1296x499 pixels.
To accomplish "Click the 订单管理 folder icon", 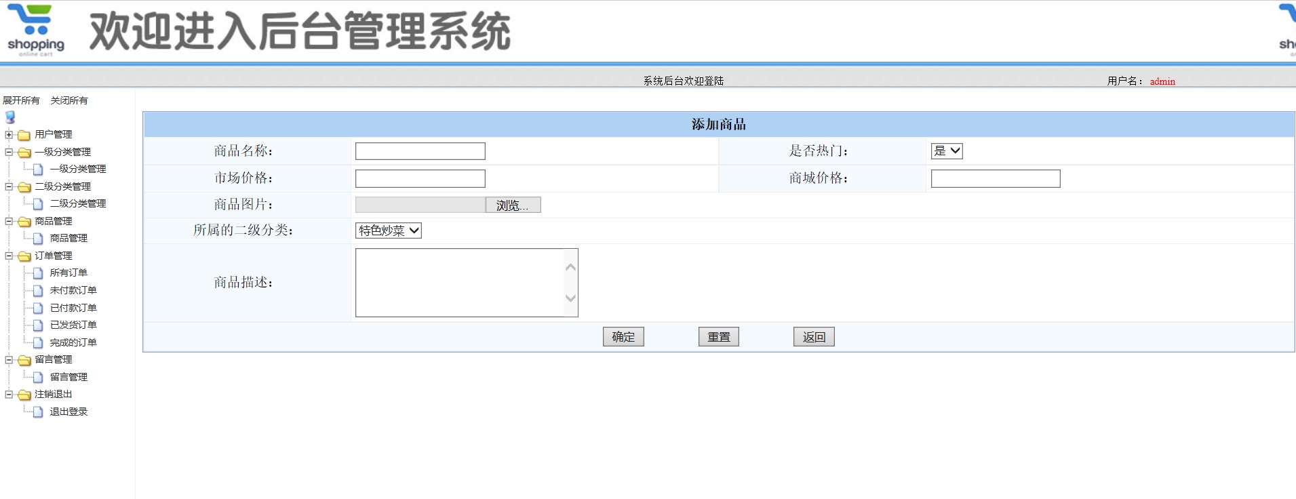I will point(24,256).
